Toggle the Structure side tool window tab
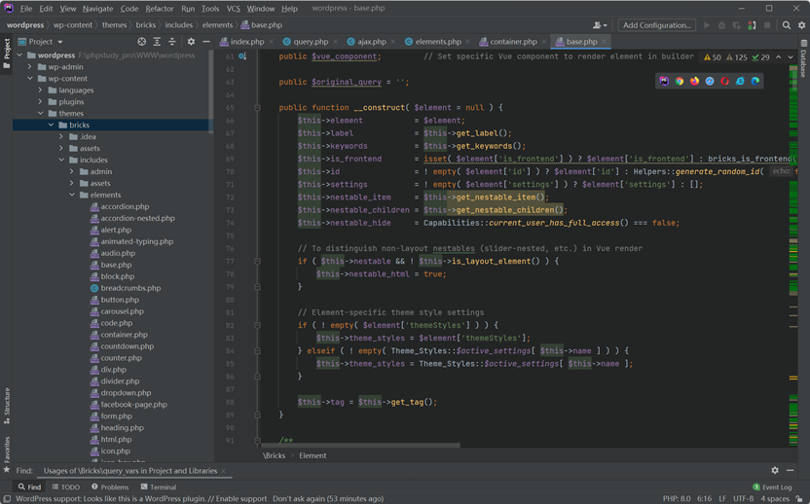 (7, 406)
